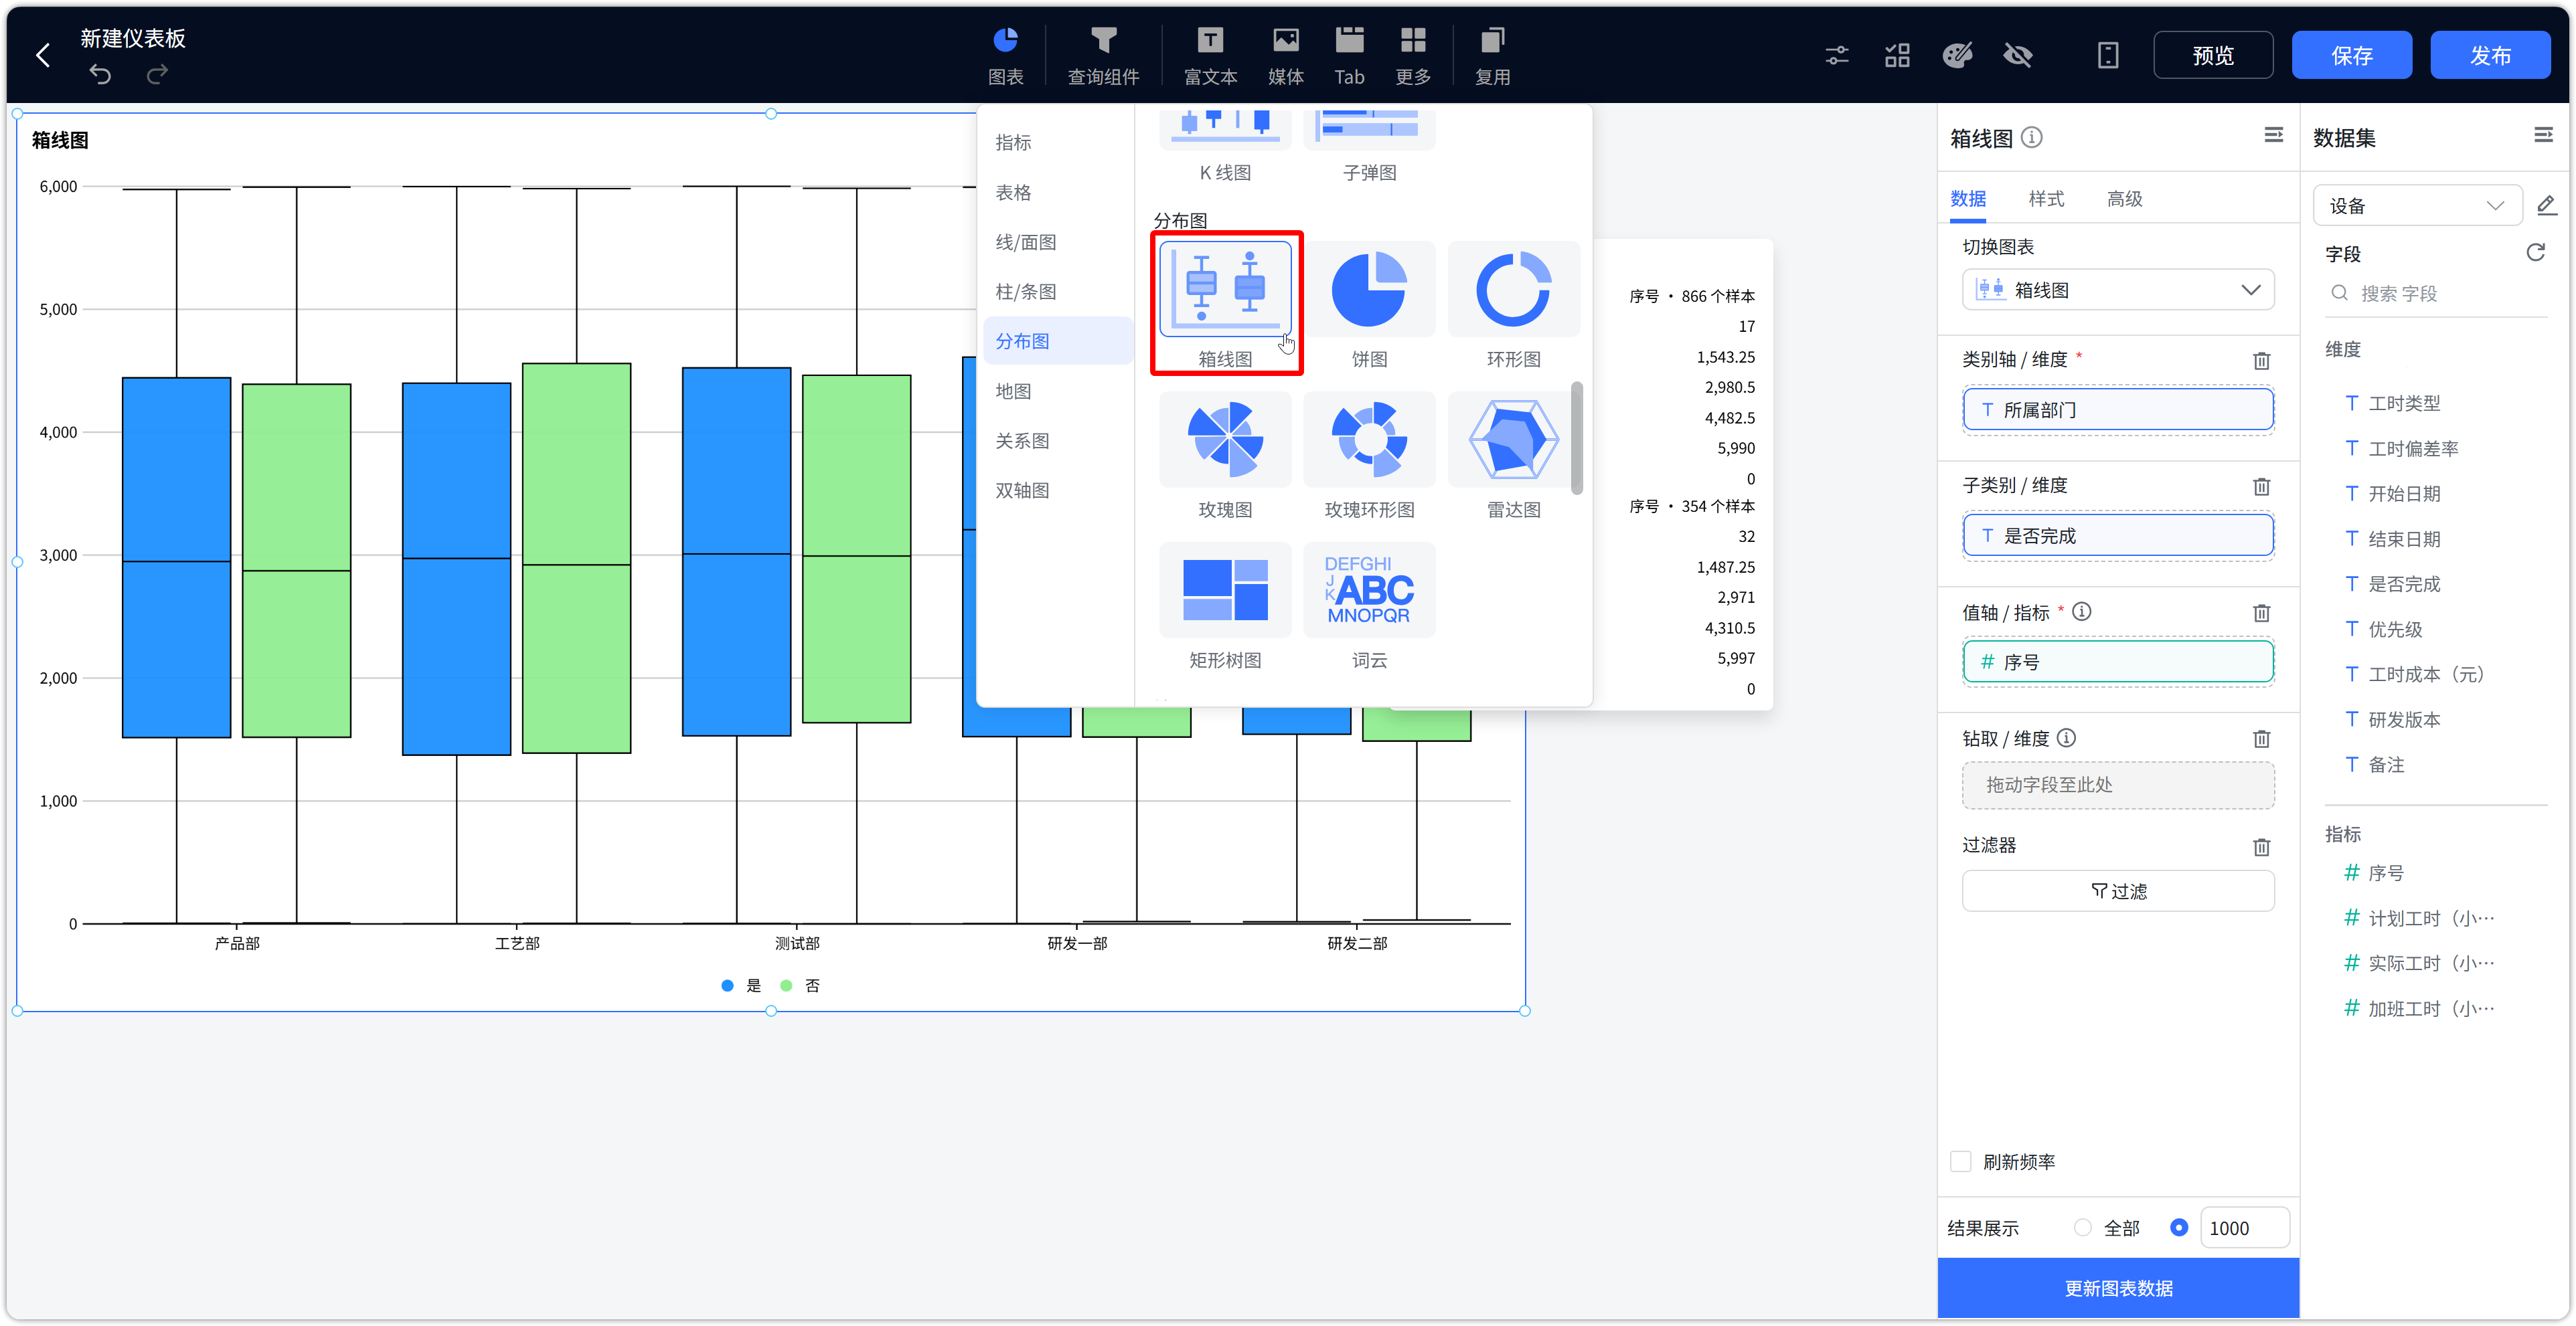Click the 过滤 filter button

pos(2117,890)
